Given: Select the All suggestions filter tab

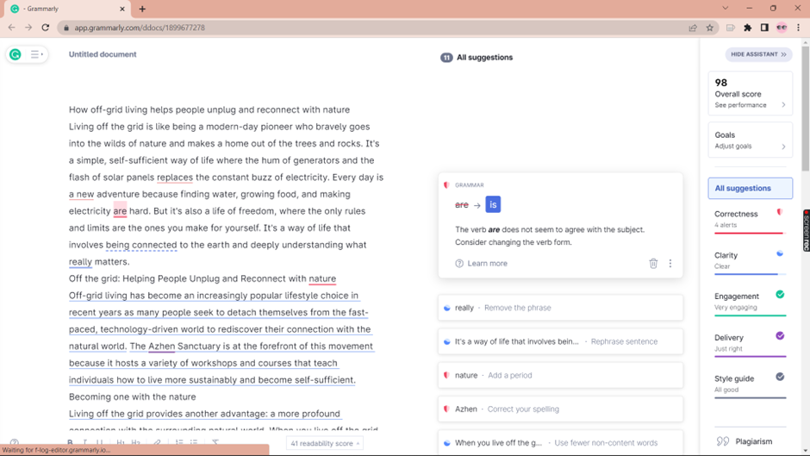Looking at the screenshot, I should pyautogui.click(x=750, y=188).
